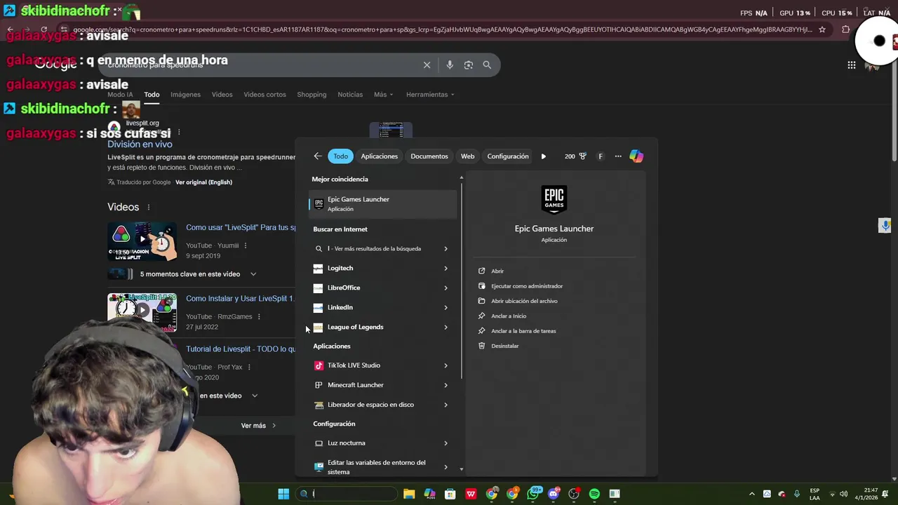Viewport: 898px width, 505px height.
Task: Open Más dropdown in Google results
Action: tap(383, 95)
